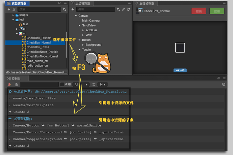Expand the view node
The width and height of the screenshot is (233, 155).
pyautogui.click(x=83, y=35)
